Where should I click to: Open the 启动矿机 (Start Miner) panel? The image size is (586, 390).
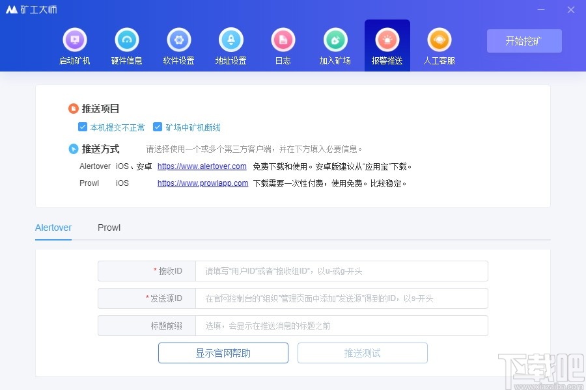[74, 44]
